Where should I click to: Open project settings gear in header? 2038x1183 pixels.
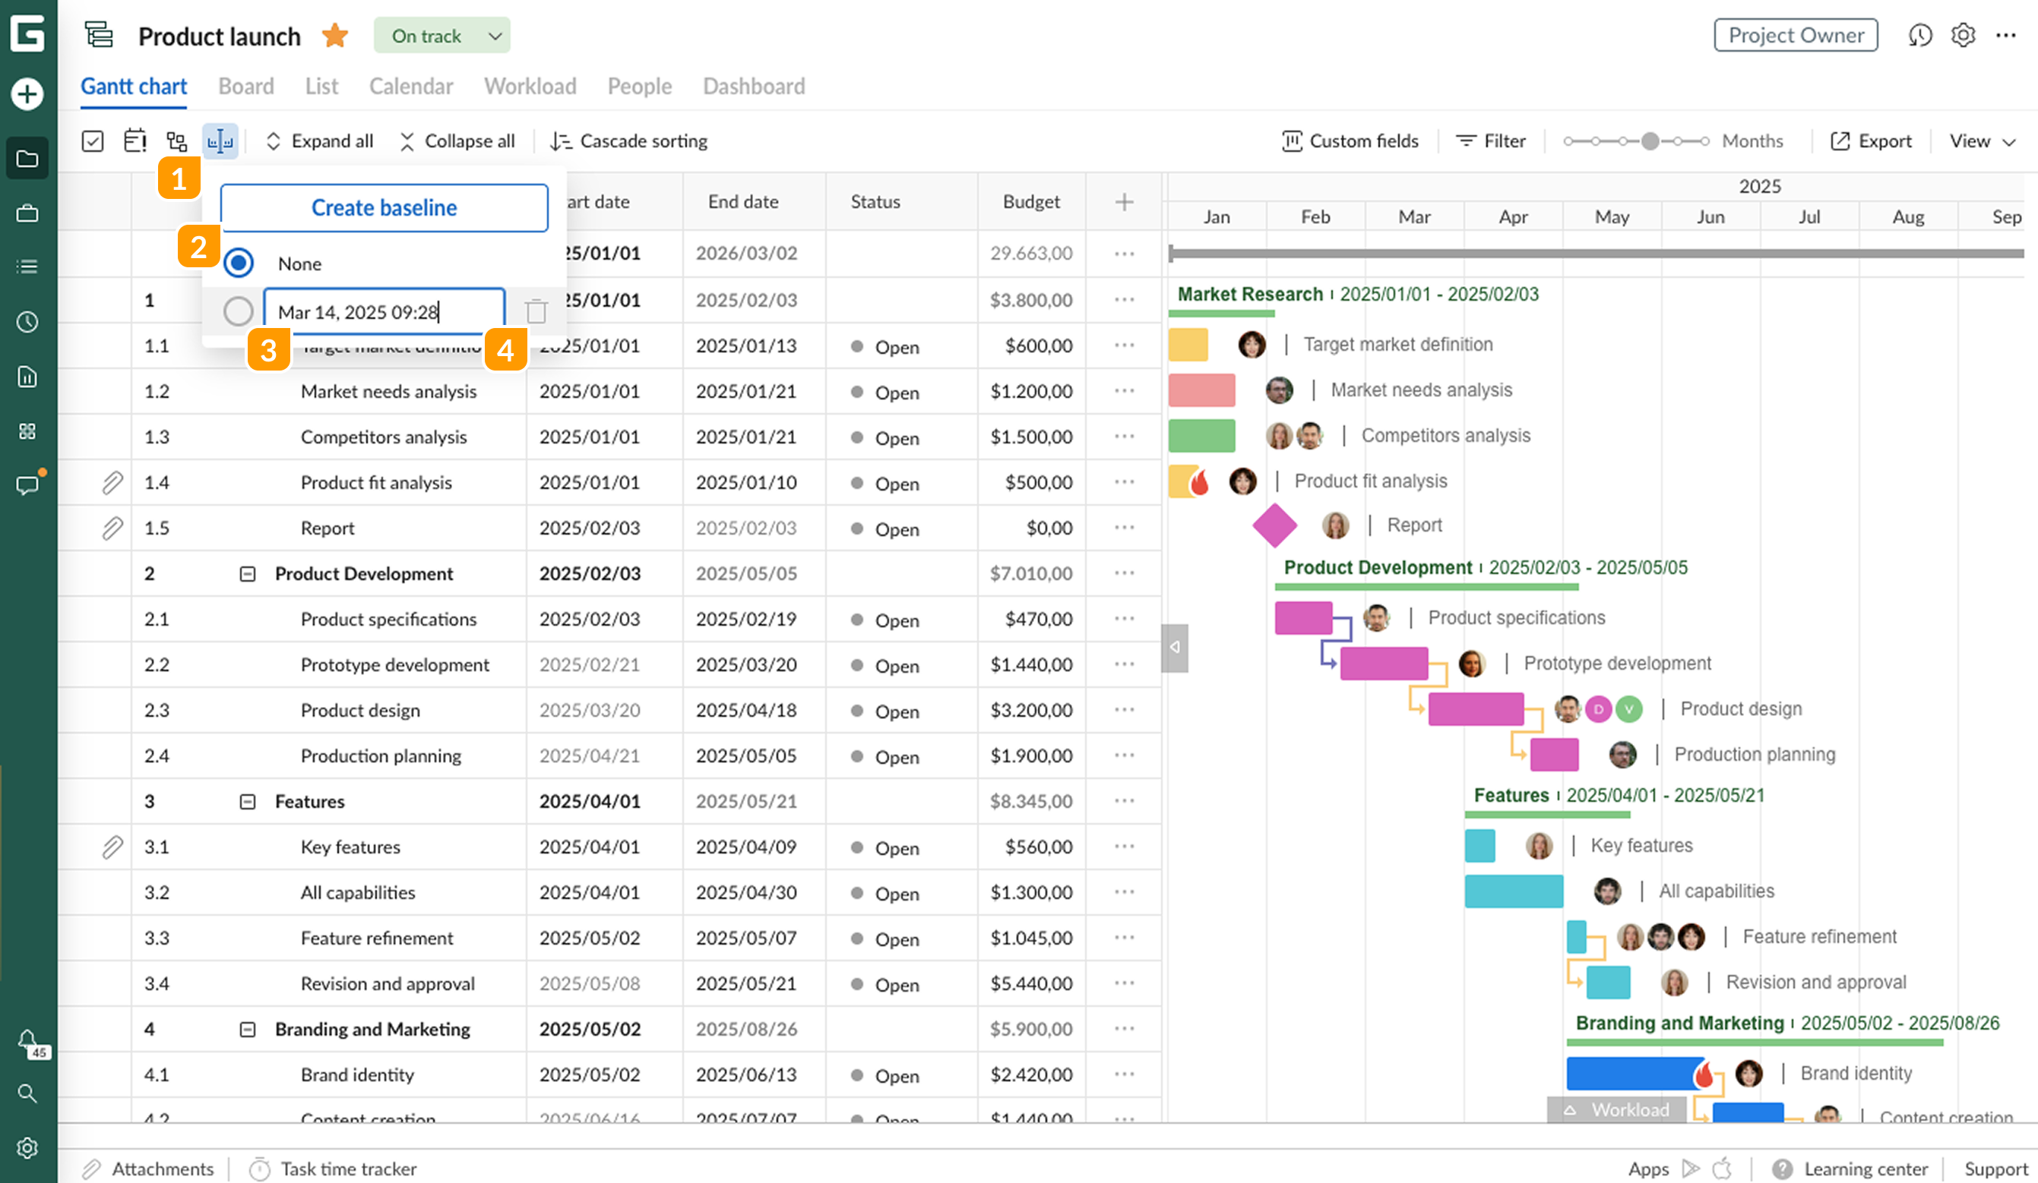(1963, 36)
